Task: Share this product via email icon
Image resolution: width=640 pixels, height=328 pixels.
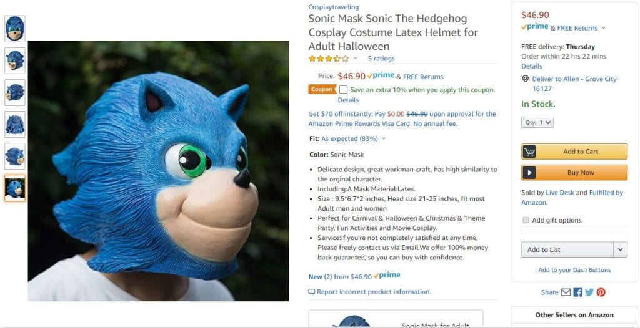Action: (566, 292)
